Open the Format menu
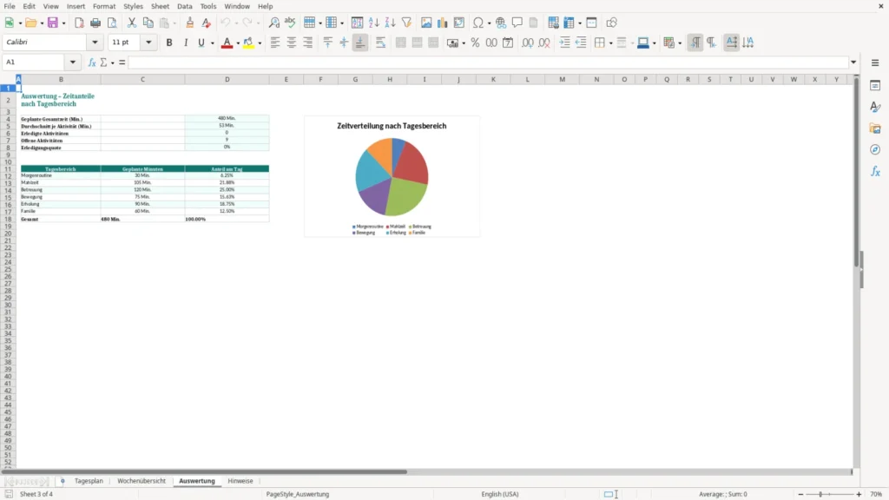 click(x=104, y=6)
